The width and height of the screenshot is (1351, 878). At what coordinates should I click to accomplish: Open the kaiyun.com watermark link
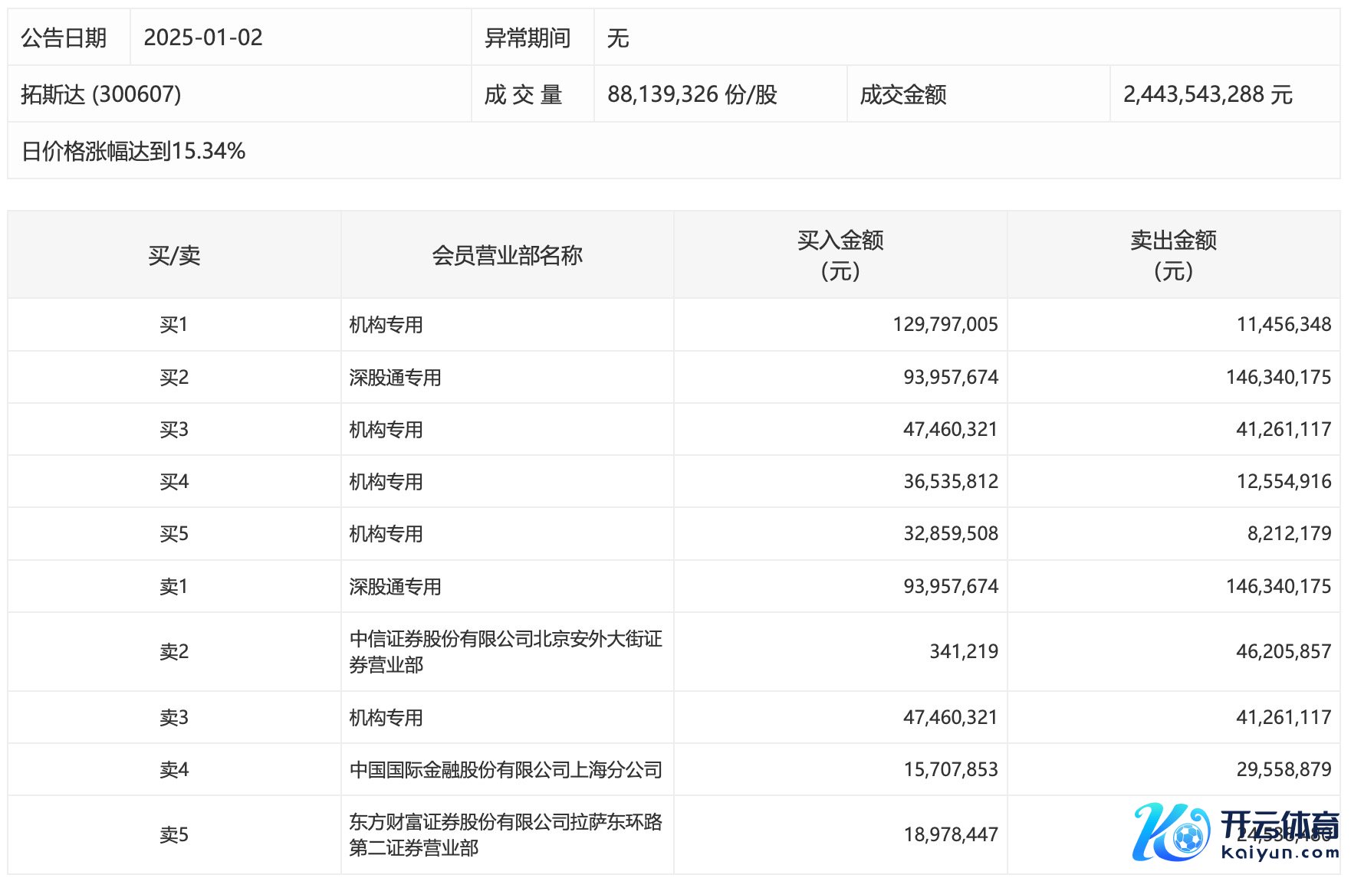click(1279, 853)
